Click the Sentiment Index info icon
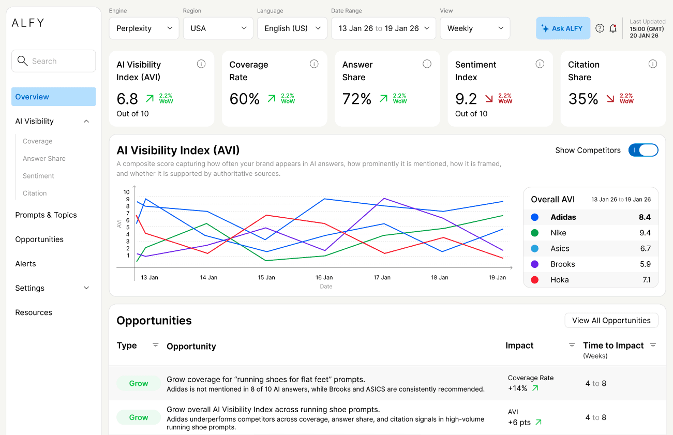This screenshot has width=673, height=435. click(540, 64)
